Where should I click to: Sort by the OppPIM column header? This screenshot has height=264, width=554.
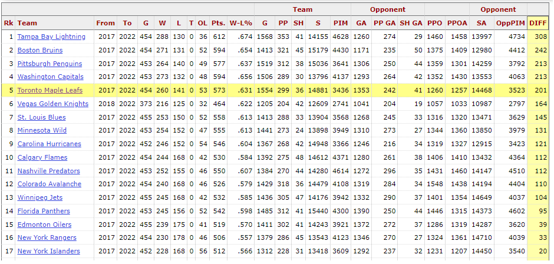point(510,23)
